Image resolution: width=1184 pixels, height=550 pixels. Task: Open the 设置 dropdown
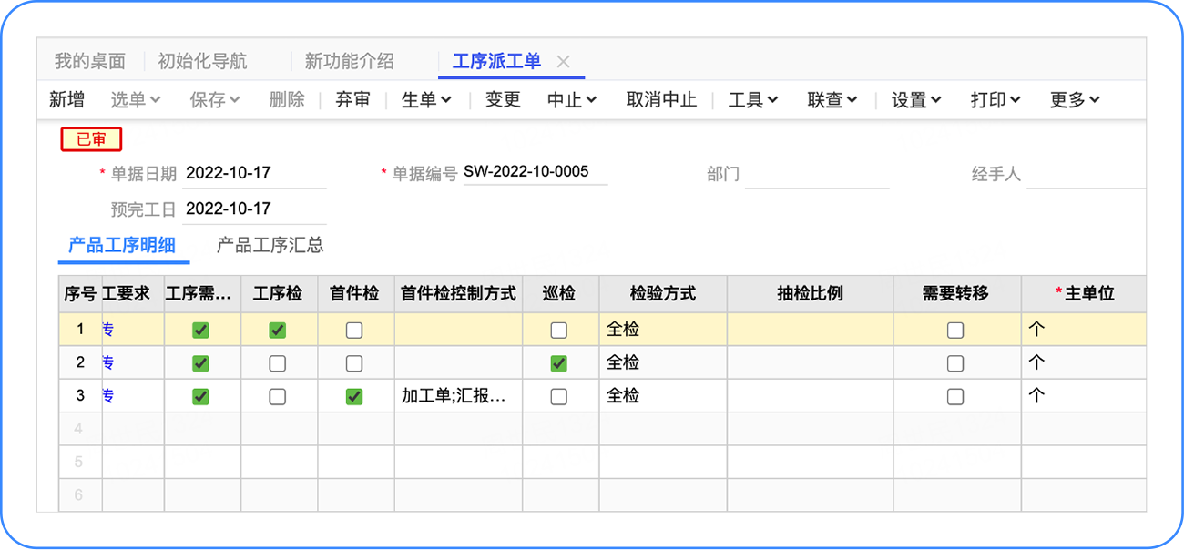[x=916, y=100]
